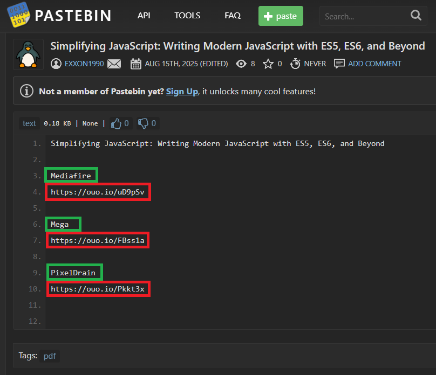Click the ADD COMMENT link
Viewport: 436px width, 375px height.
click(x=374, y=64)
